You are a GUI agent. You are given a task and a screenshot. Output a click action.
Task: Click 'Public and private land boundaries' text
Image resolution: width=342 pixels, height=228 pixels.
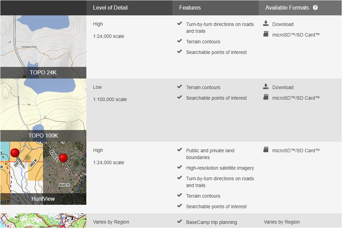pos(210,154)
